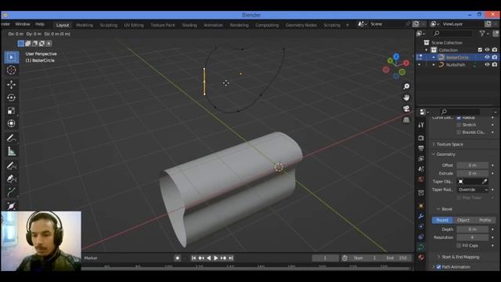The width and height of the screenshot is (501, 282).
Task: Open the Scene properties tab
Action: (x=421, y=169)
